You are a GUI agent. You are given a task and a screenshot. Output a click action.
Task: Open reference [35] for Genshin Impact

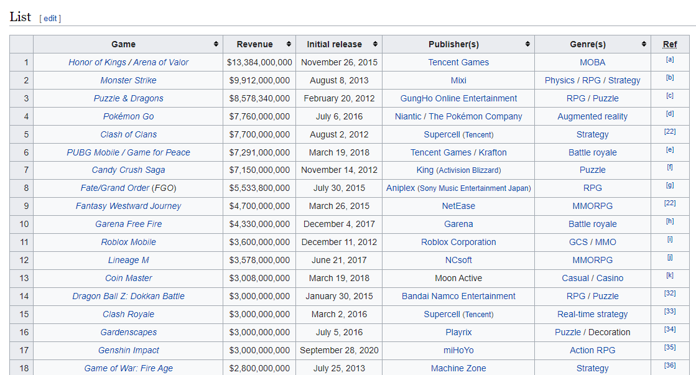coord(670,348)
